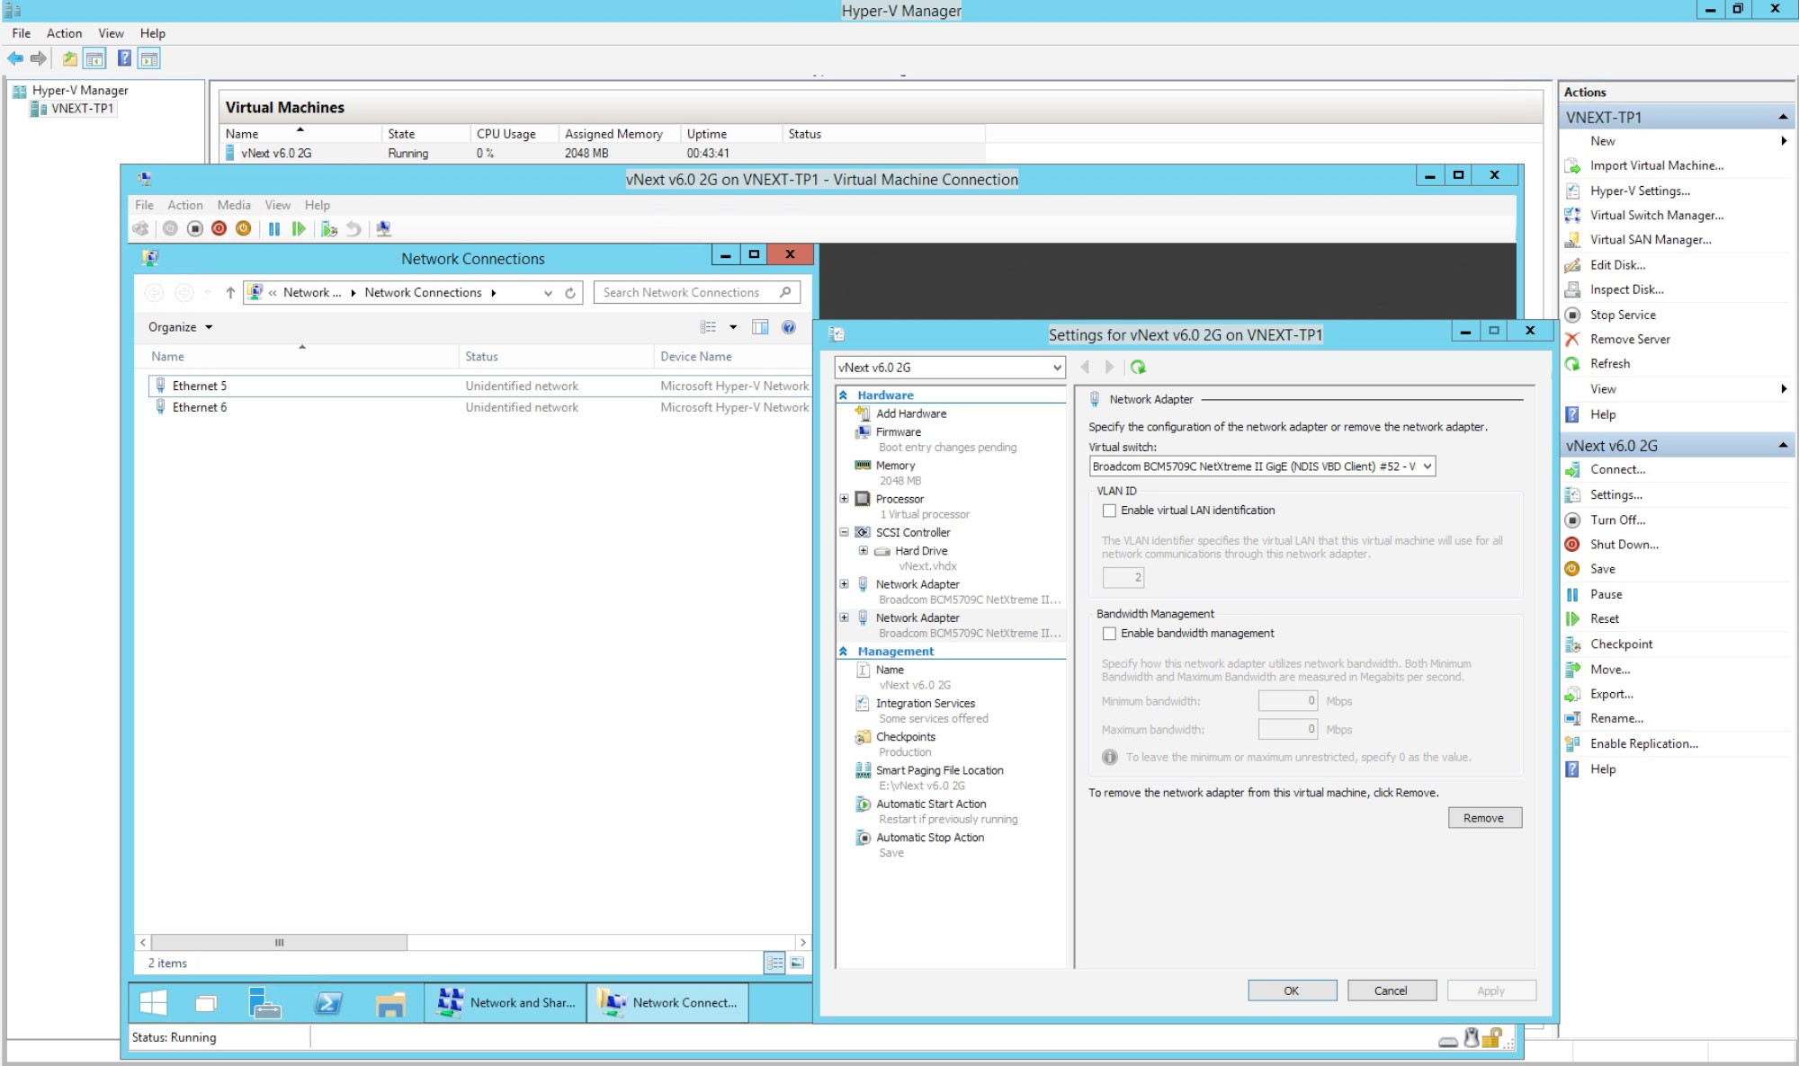The width and height of the screenshot is (1799, 1066).
Task: Click the Help icon in Hyper-V Manager toolbar
Action: pyautogui.click(x=124, y=58)
